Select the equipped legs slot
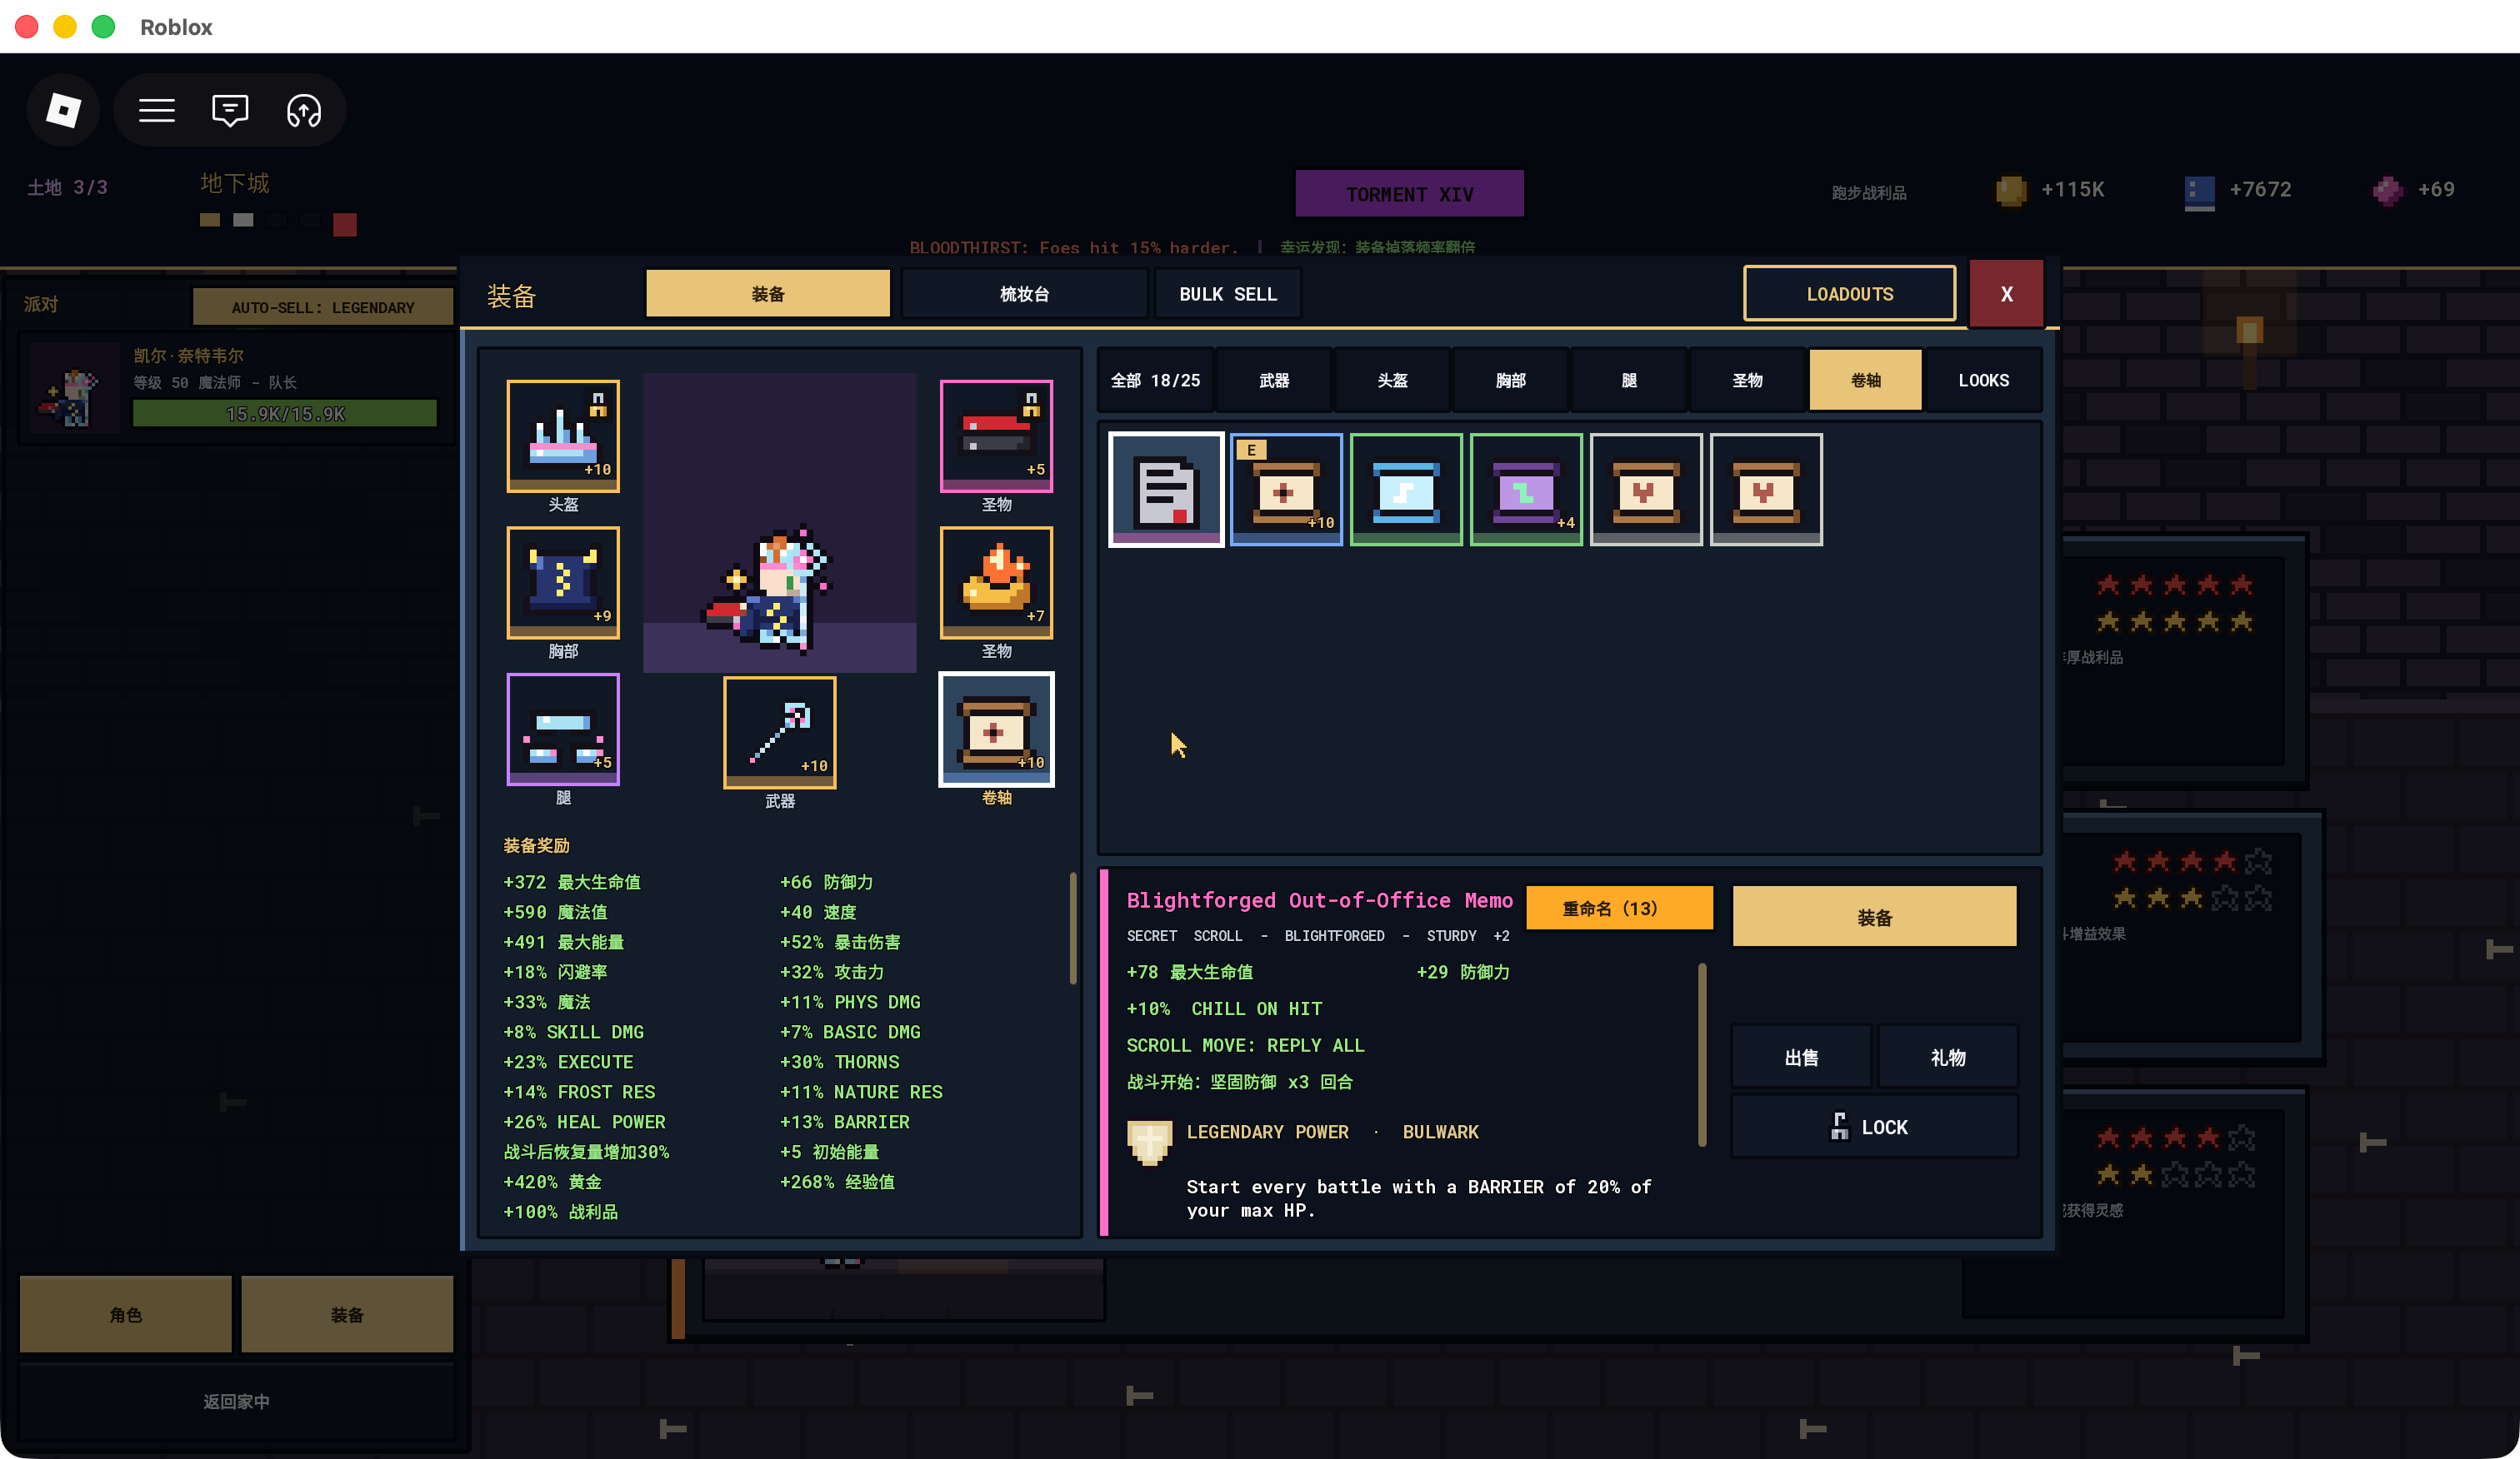 tap(563, 729)
